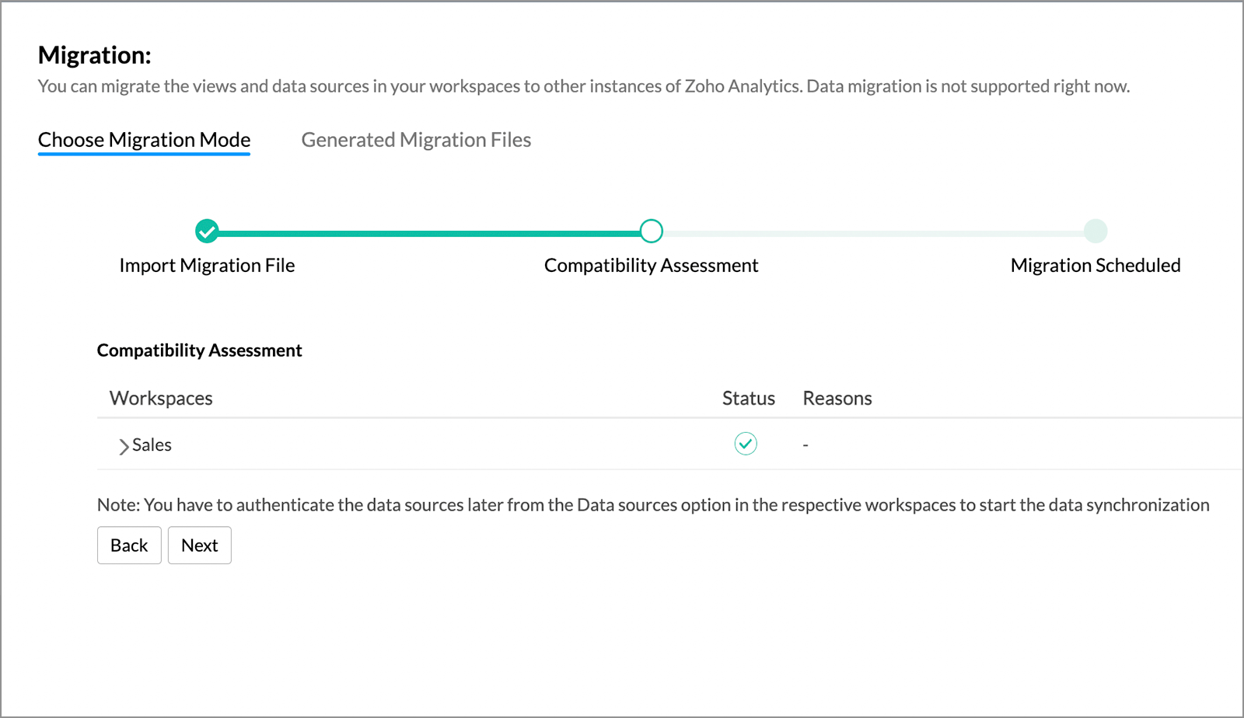Switch to Generated Migration Files tab
The image size is (1244, 718).
click(416, 140)
